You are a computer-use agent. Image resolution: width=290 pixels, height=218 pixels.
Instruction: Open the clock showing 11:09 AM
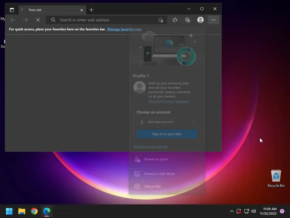[x=268, y=211]
